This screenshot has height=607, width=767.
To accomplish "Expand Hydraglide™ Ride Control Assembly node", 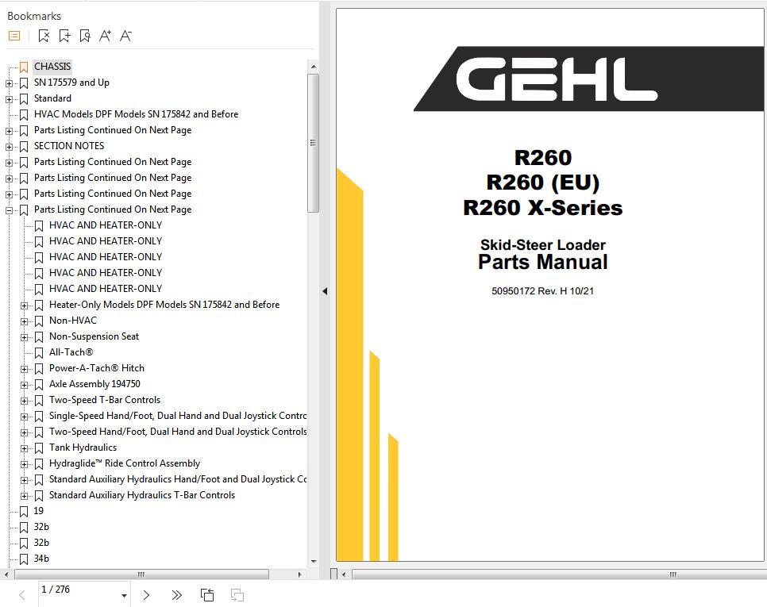I will 24,465.
